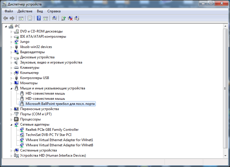230x167 pixels.
Task: Click the Forward arrow toolbar button
Action: click(12, 18)
